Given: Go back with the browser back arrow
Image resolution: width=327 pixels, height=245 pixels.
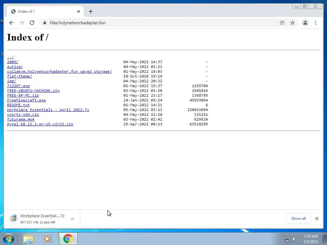Looking at the screenshot, I should click(x=11, y=23).
